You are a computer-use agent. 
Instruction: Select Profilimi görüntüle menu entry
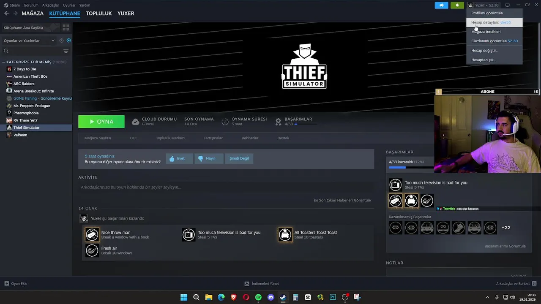coord(494,13)
